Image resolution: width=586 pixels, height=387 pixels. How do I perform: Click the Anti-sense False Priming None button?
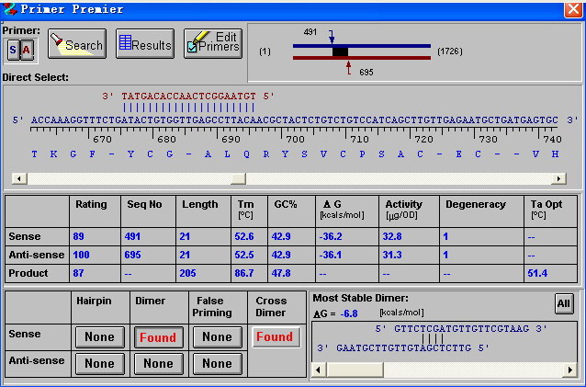pos(217,363)
